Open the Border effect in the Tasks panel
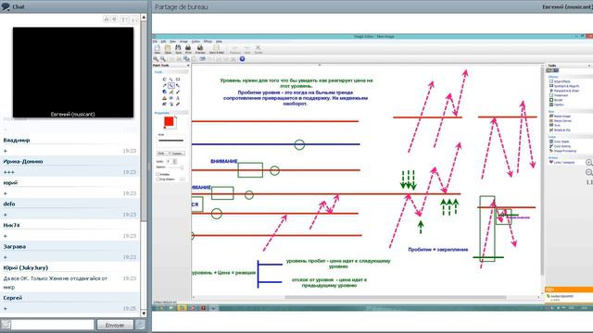Image resolution: width=593 pixels, height=333 pixels. 556,100
